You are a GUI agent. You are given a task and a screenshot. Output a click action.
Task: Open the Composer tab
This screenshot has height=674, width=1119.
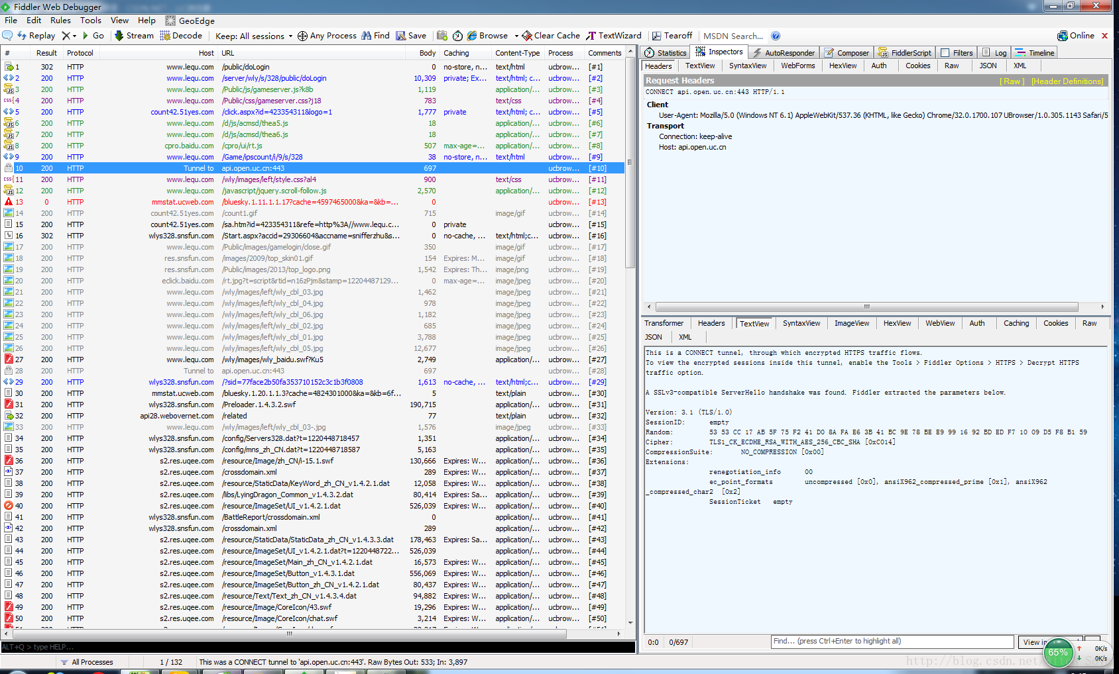pyautogui.click(x=847, y=53)
